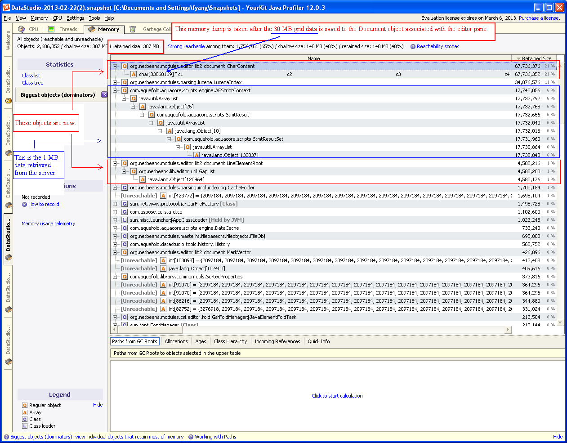Collapse the scripts.StmtResult node
This screenshot has height=443, width=567.
(x=142, y=115)
